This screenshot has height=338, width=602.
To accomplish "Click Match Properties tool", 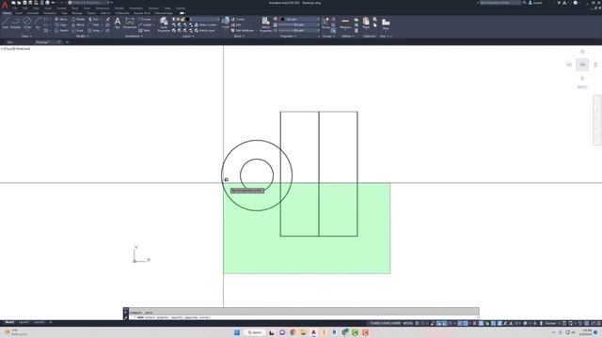I will coord(265,23).
